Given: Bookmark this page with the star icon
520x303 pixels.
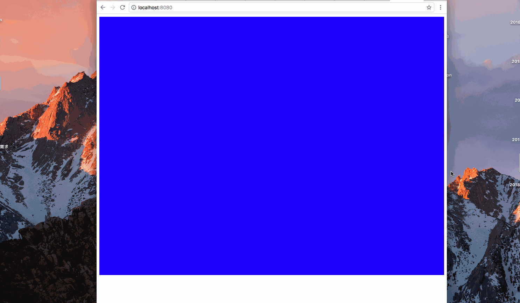Looking at the screenshot, I should point(429,7).
